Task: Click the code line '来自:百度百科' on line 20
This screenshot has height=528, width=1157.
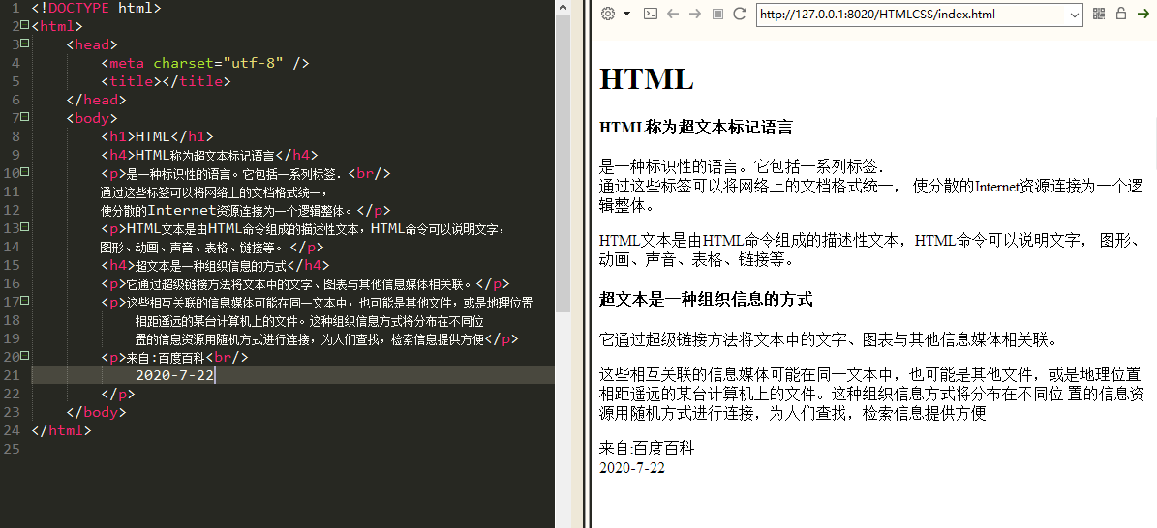Action: pyautogui.click(x=175, y=358)
